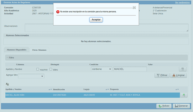Select the MACIEL, ALAN IVAN row
The width and height of the screenshot is (193, 112).
point(92,95)
